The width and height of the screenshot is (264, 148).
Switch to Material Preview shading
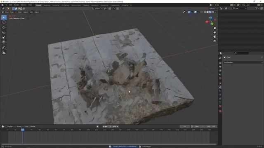pos(210,12)
